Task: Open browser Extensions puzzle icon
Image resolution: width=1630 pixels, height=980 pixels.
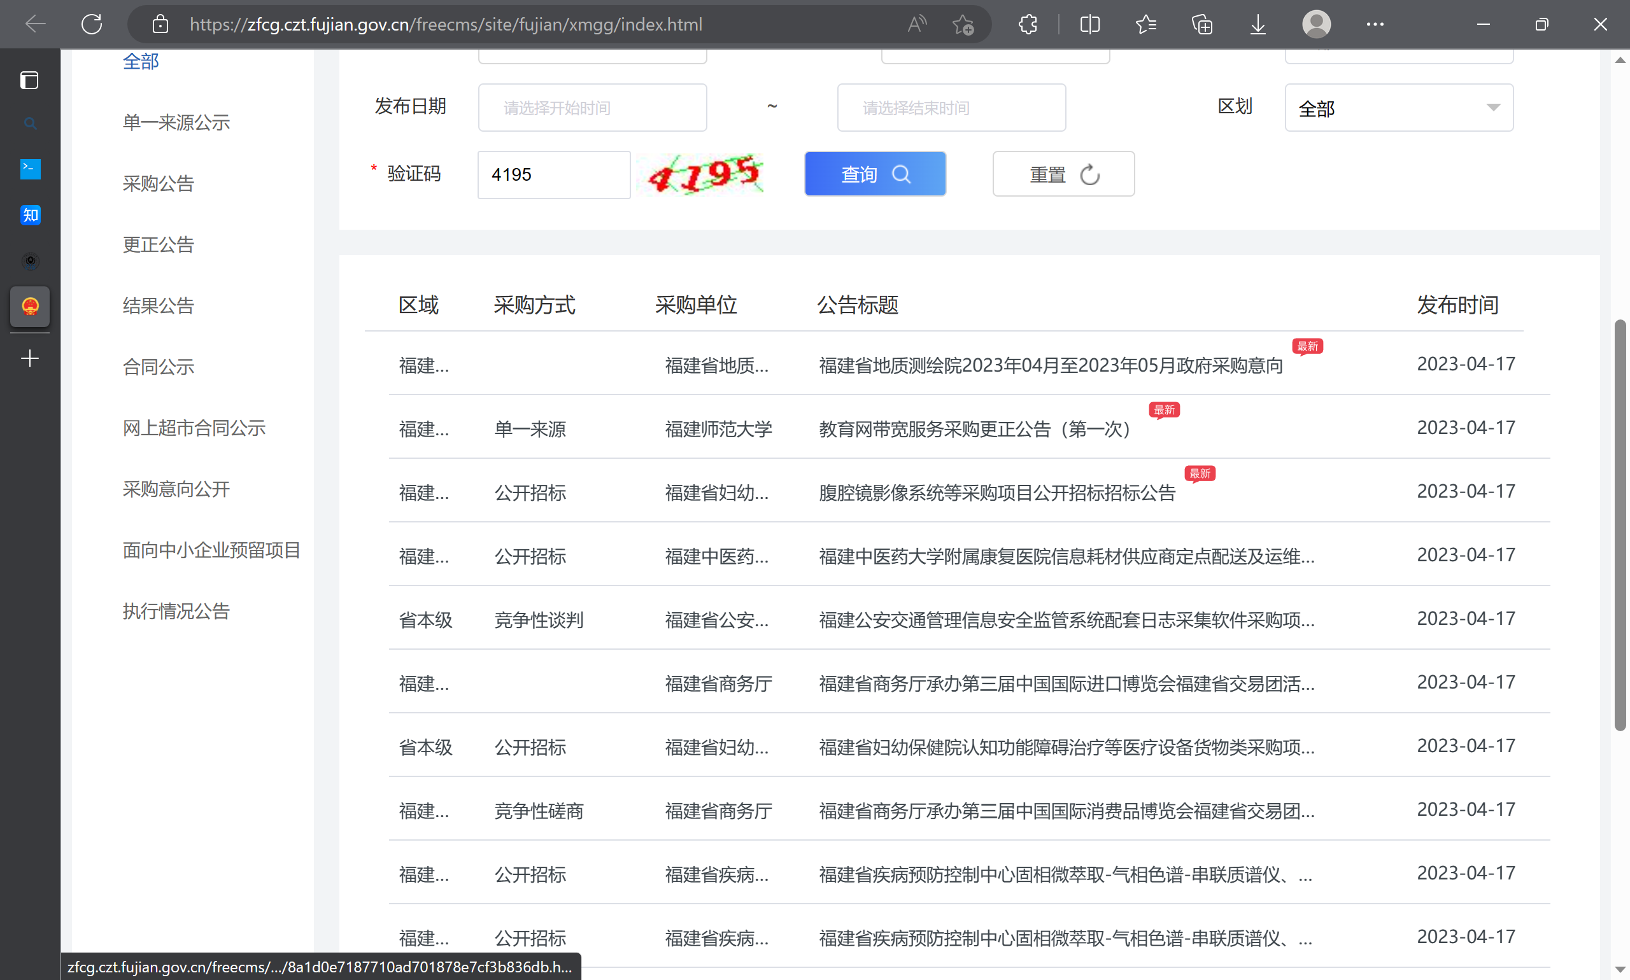Action: click(x=1028, y=24)
